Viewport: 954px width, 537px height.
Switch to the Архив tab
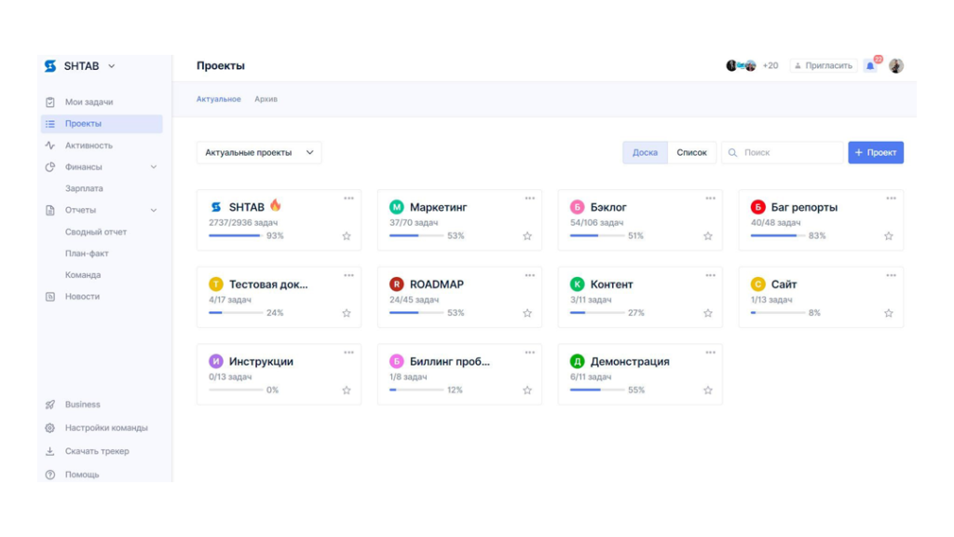(266, 99)
